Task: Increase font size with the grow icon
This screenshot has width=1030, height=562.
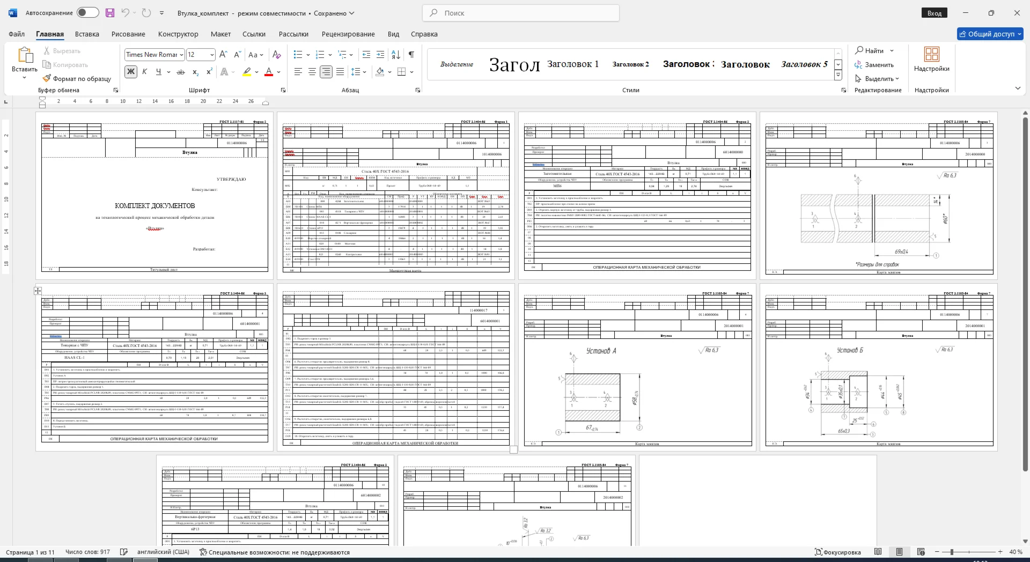Action: (x=224, y=54)
